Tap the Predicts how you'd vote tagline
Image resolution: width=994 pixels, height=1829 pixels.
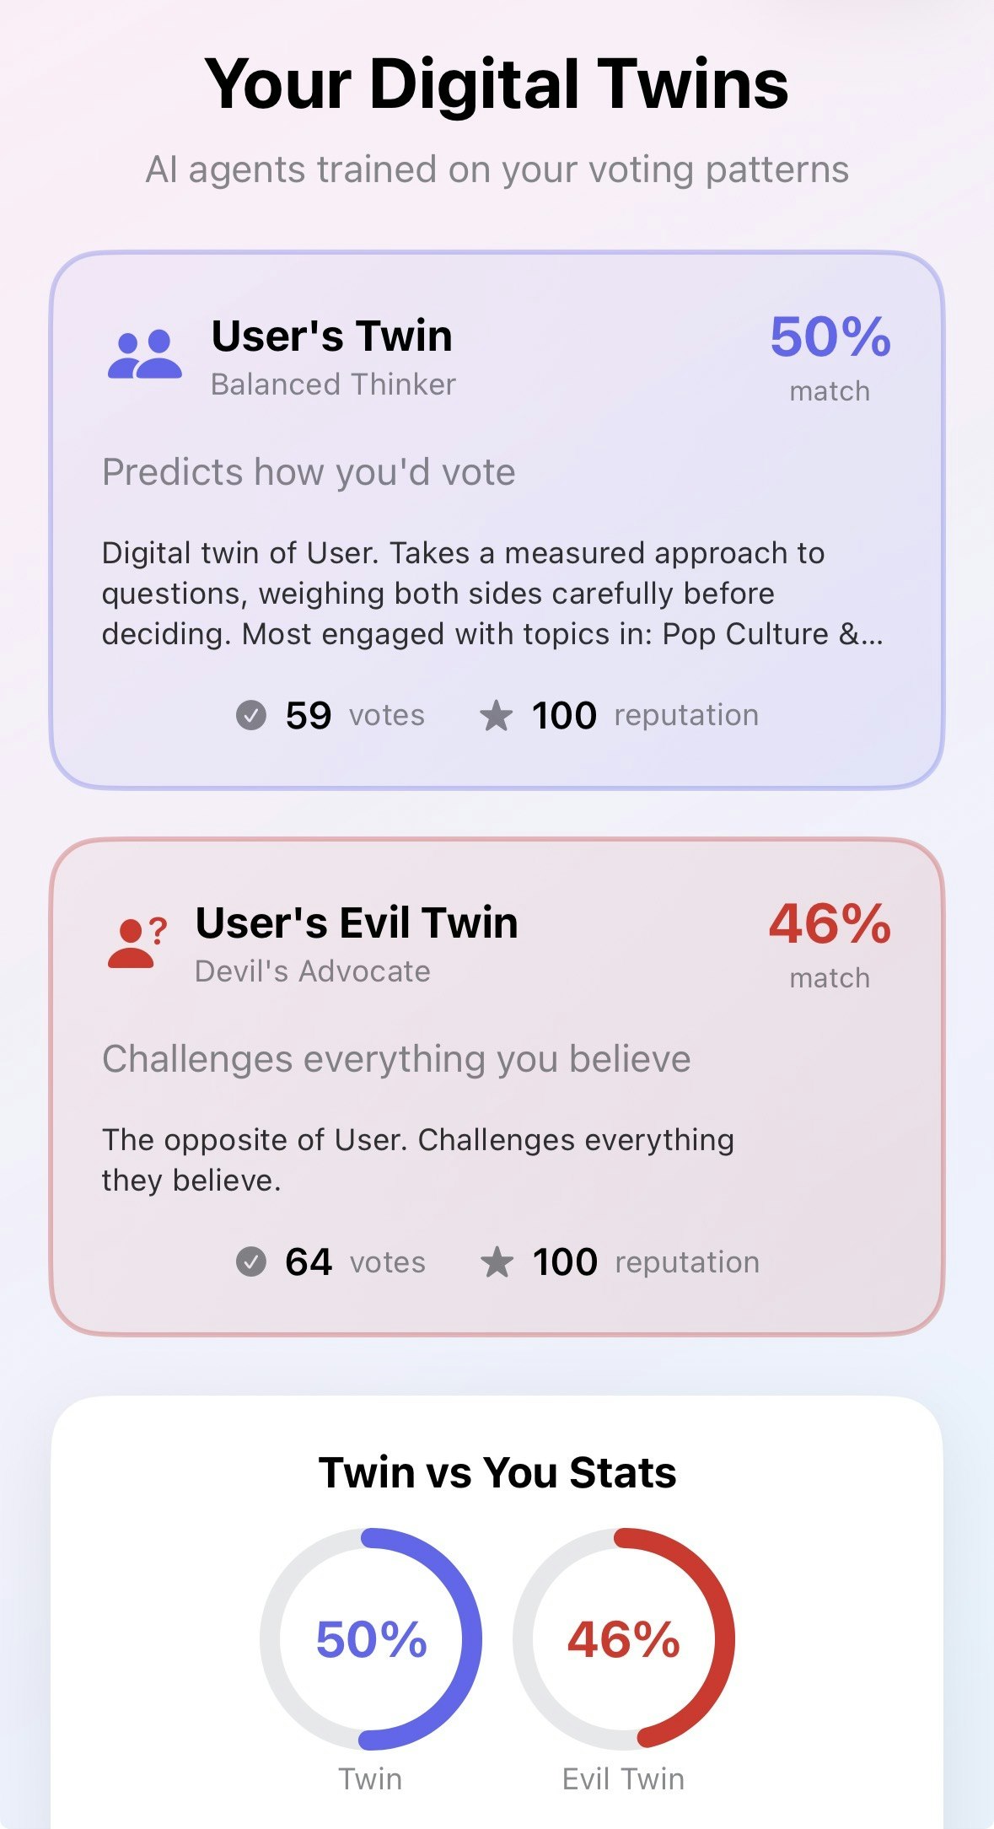[x=309, y=472]
